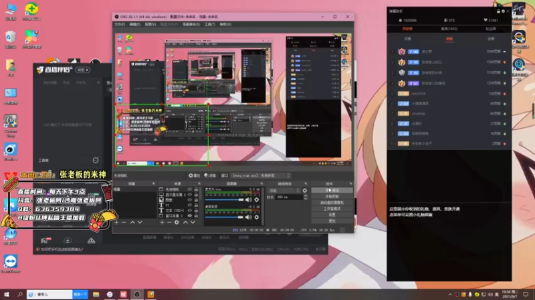The width and height of the screenshot is (535, 300).
Task: Open OBS icon on Windows taskbar
Action: coord(137,295)
